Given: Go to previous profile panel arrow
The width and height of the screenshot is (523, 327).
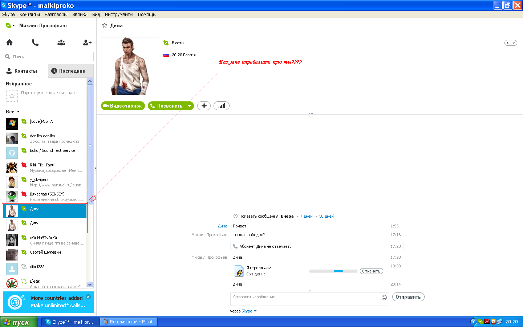Looking at the screenshot, I should (x=508, y=43).
